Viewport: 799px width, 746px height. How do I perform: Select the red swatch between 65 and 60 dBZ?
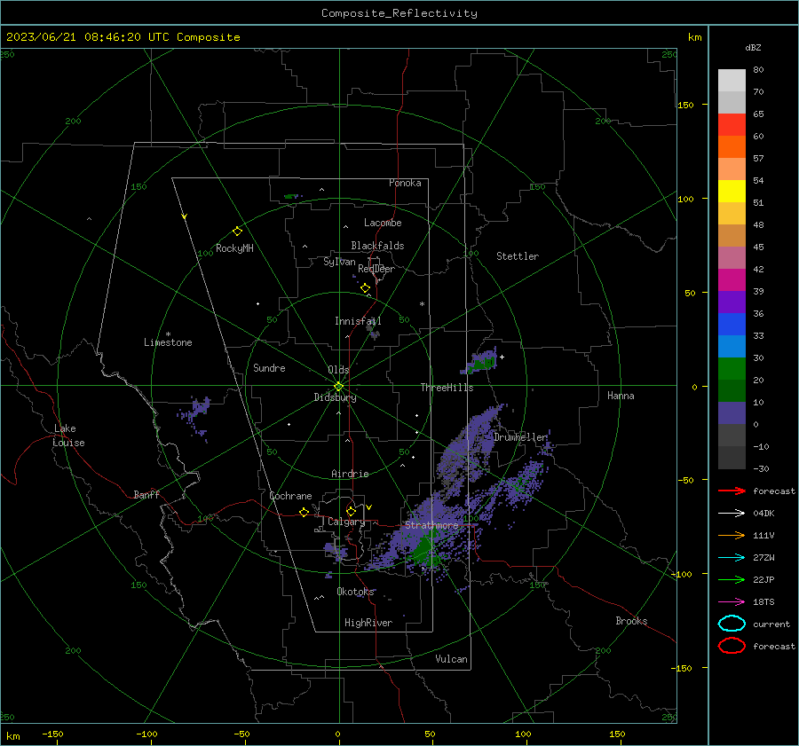click(732, 125)
